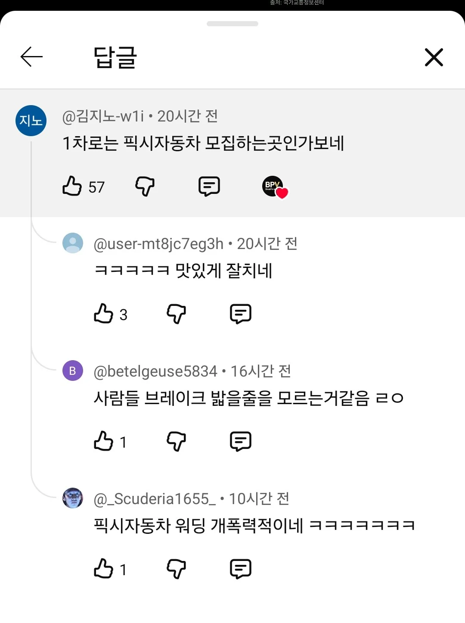Dislike the reply by @user-mt8jc7eg3h

click(176, 314)
